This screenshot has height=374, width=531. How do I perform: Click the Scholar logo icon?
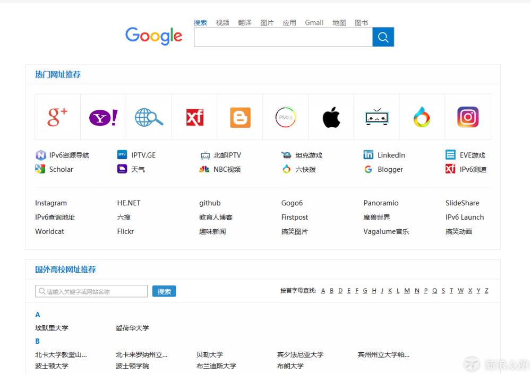(x=40, y=169)
